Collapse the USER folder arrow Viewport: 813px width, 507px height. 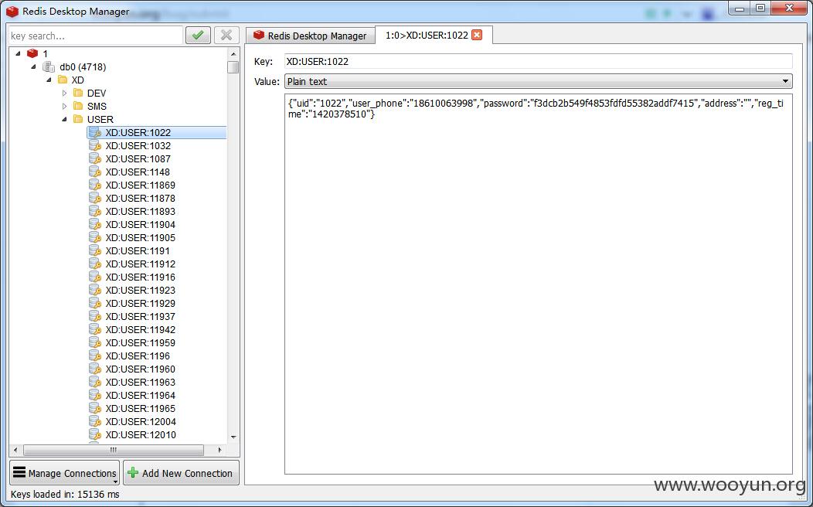(x=64, y=119)
